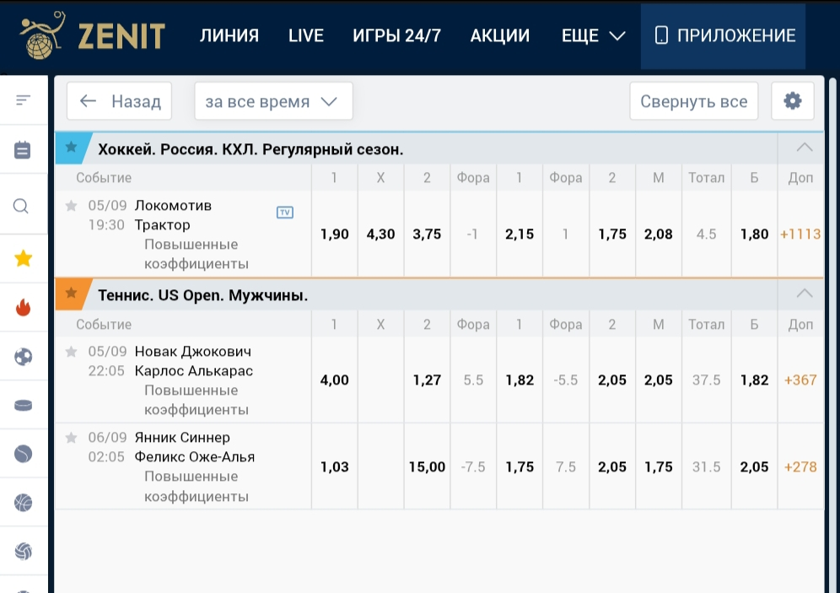
Task: Select the soccer ball sport icon
Action: (23, 357)
